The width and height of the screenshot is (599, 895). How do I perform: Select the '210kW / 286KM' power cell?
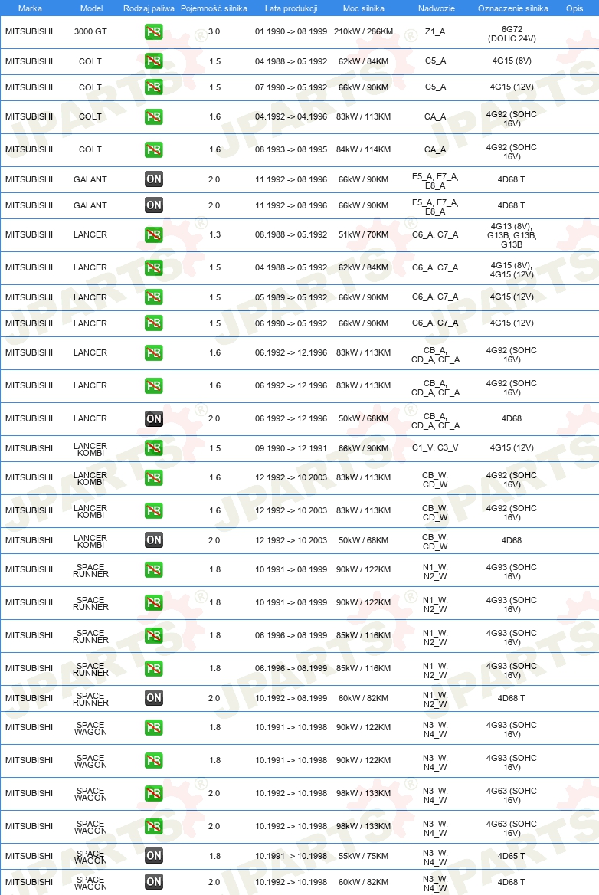pyautogui.click(x=363, y=31)
